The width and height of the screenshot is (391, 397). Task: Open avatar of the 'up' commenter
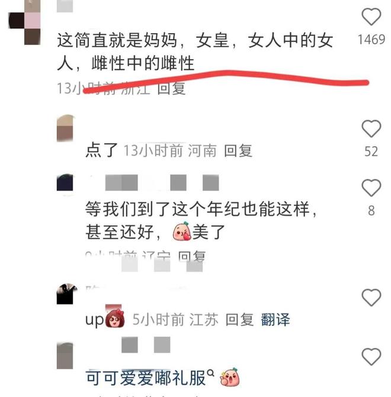[66, 293]
